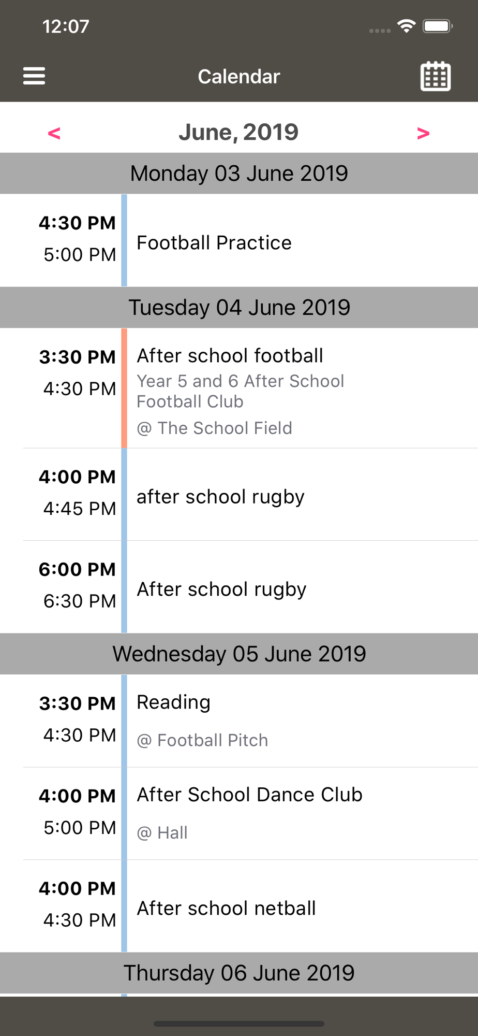Tap the June, 2019 month title
Viewport: 478px width, 1036px height.
pos(238,132)
